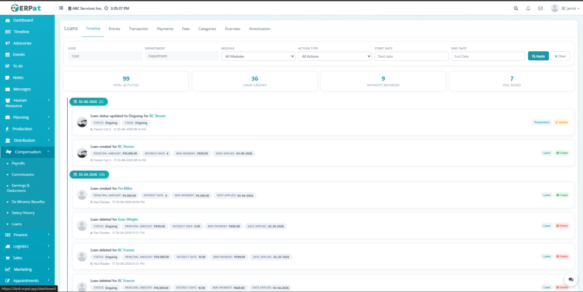Open the Module dropdown showing All Modules

click(258, 56)
